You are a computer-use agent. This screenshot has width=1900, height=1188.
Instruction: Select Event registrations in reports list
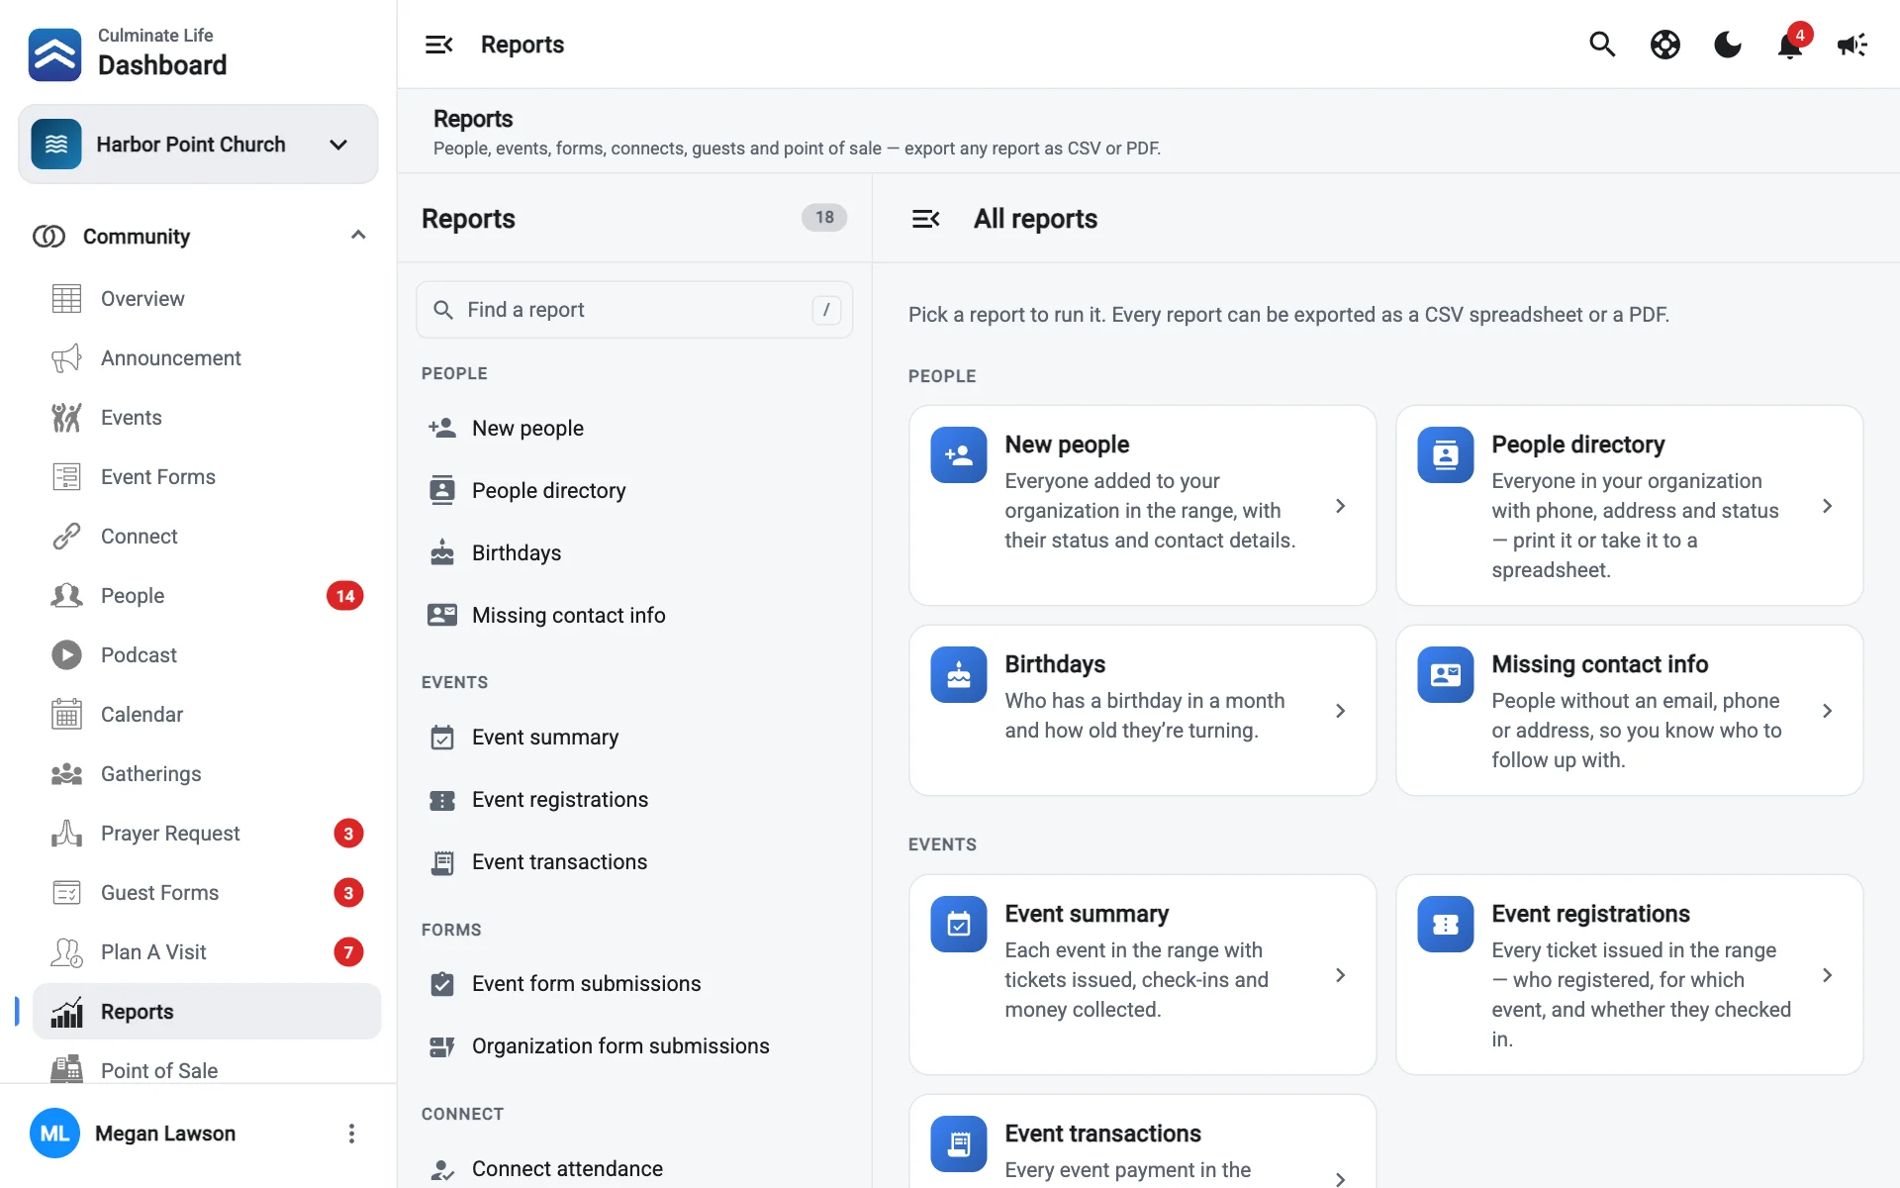click(x=634, y=800)
